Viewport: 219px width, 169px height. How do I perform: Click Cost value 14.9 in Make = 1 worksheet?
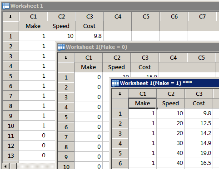(x=199, y=143)
